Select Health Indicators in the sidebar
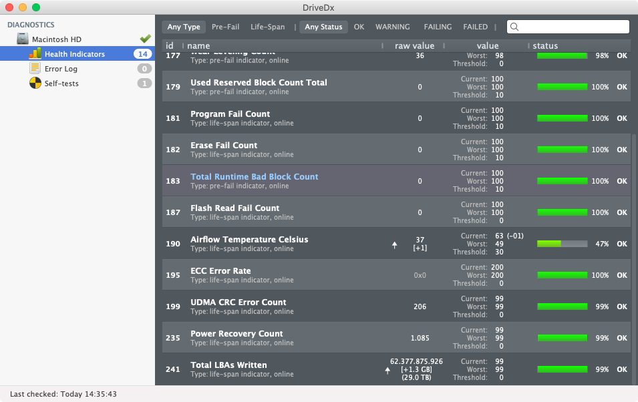 [77, 53]
